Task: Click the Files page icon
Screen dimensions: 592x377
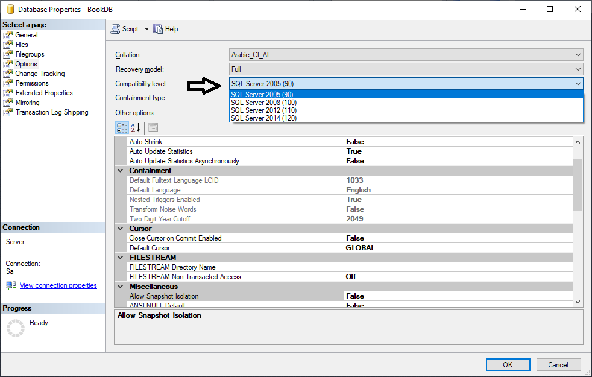Action: 8,45
